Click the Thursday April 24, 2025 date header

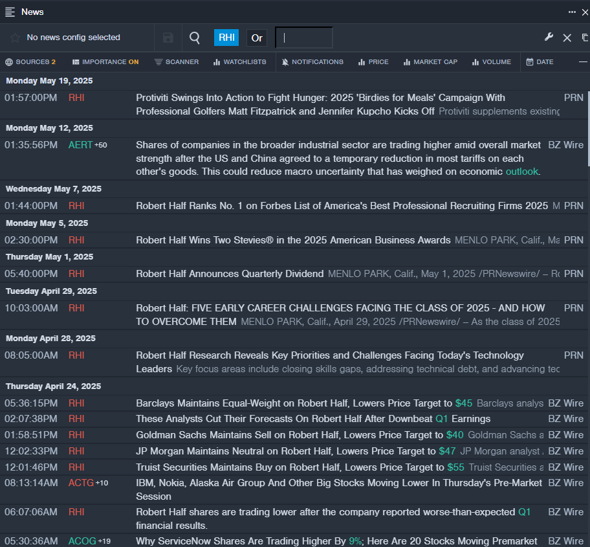(54, 386)
